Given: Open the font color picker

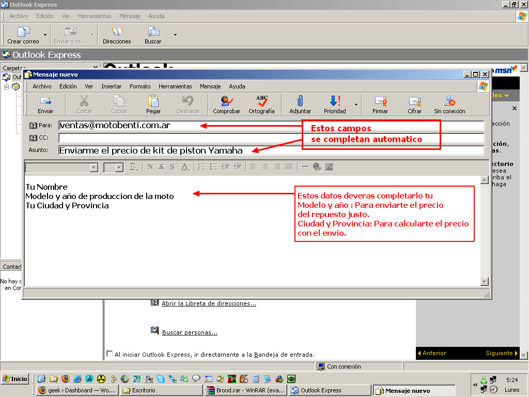Looking at the screenshot, I should [x=185, y=167].
